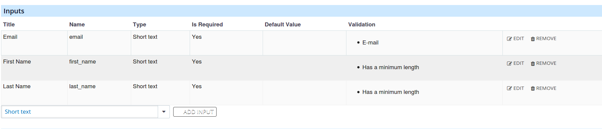
Task: Click the Type column header
Action: [139, 24]
